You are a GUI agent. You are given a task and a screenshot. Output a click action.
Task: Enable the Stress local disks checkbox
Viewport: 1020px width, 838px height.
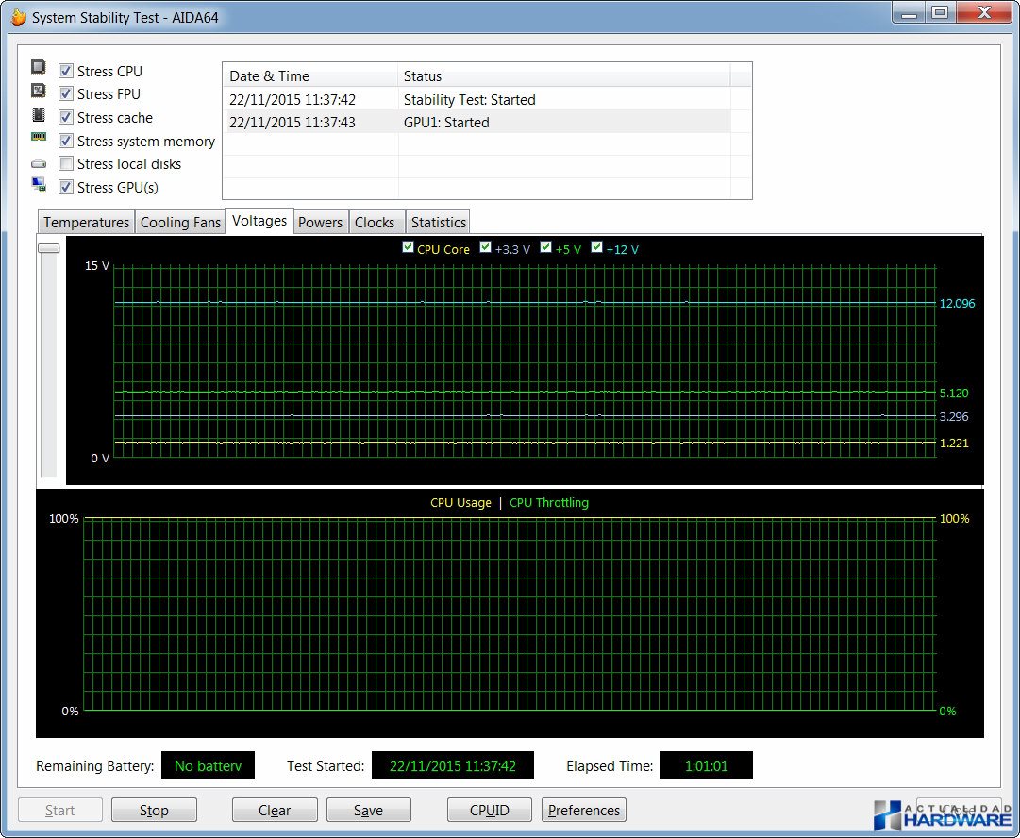tap(66, 163)
